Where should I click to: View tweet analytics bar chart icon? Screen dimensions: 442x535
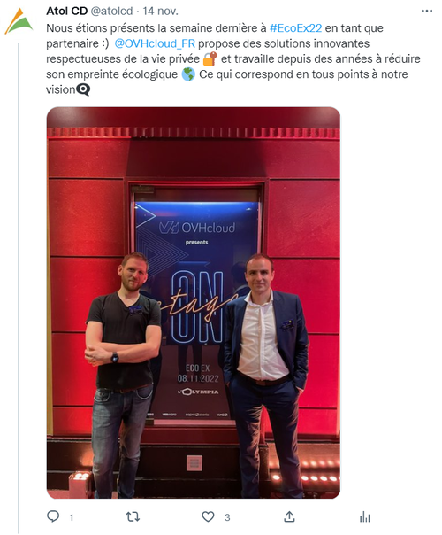[x=365, y=517]
